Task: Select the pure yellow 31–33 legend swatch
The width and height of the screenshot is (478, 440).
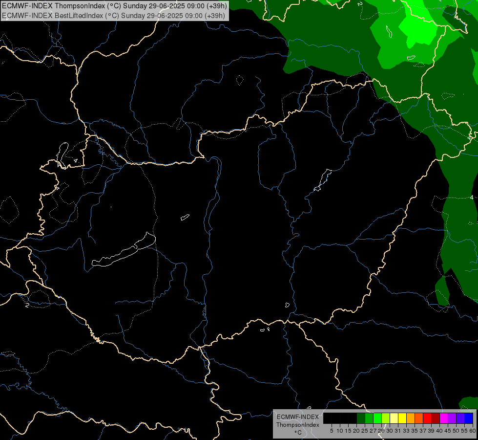Action: [402, 418]
